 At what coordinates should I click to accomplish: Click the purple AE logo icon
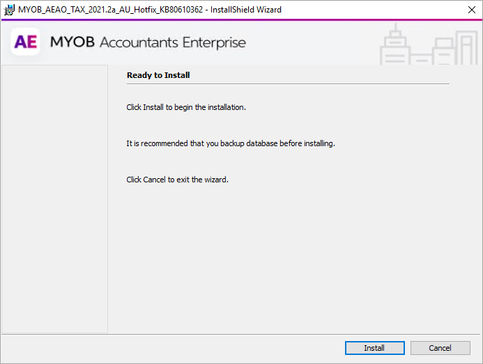(26, 42)
